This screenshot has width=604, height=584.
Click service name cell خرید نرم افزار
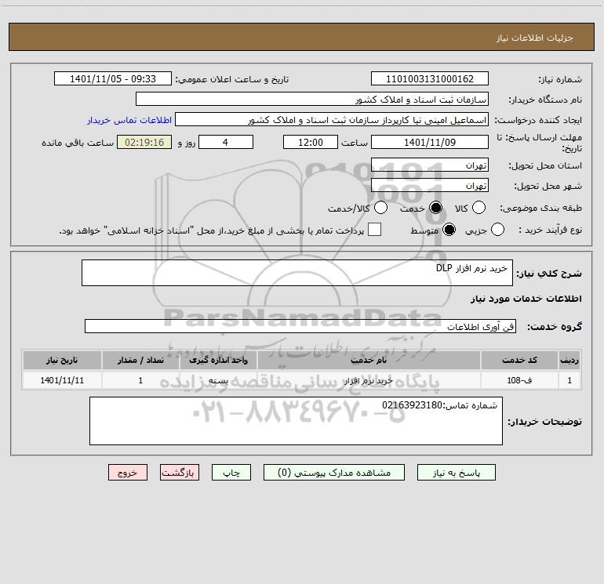369,380
